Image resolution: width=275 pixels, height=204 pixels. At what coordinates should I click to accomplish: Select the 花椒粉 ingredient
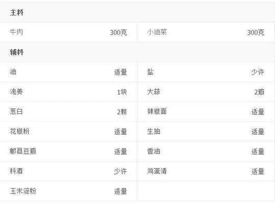click(19, 131)
